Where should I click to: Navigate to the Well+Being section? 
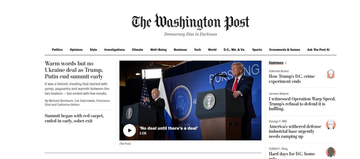tap(158, 50)
